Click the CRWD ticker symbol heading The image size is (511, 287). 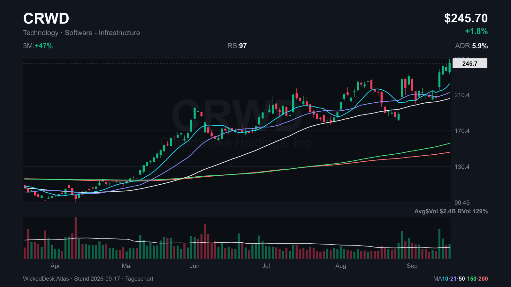[46, 18]
